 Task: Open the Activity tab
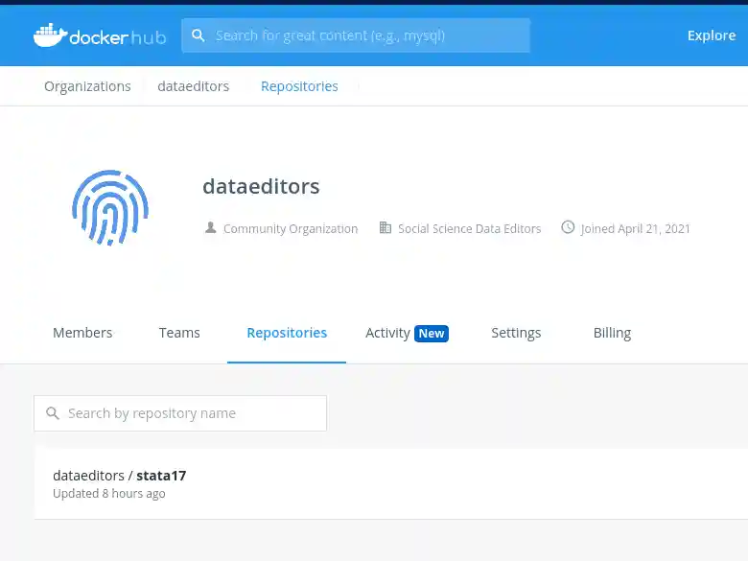pyautogui.click(x=387, y=333)
